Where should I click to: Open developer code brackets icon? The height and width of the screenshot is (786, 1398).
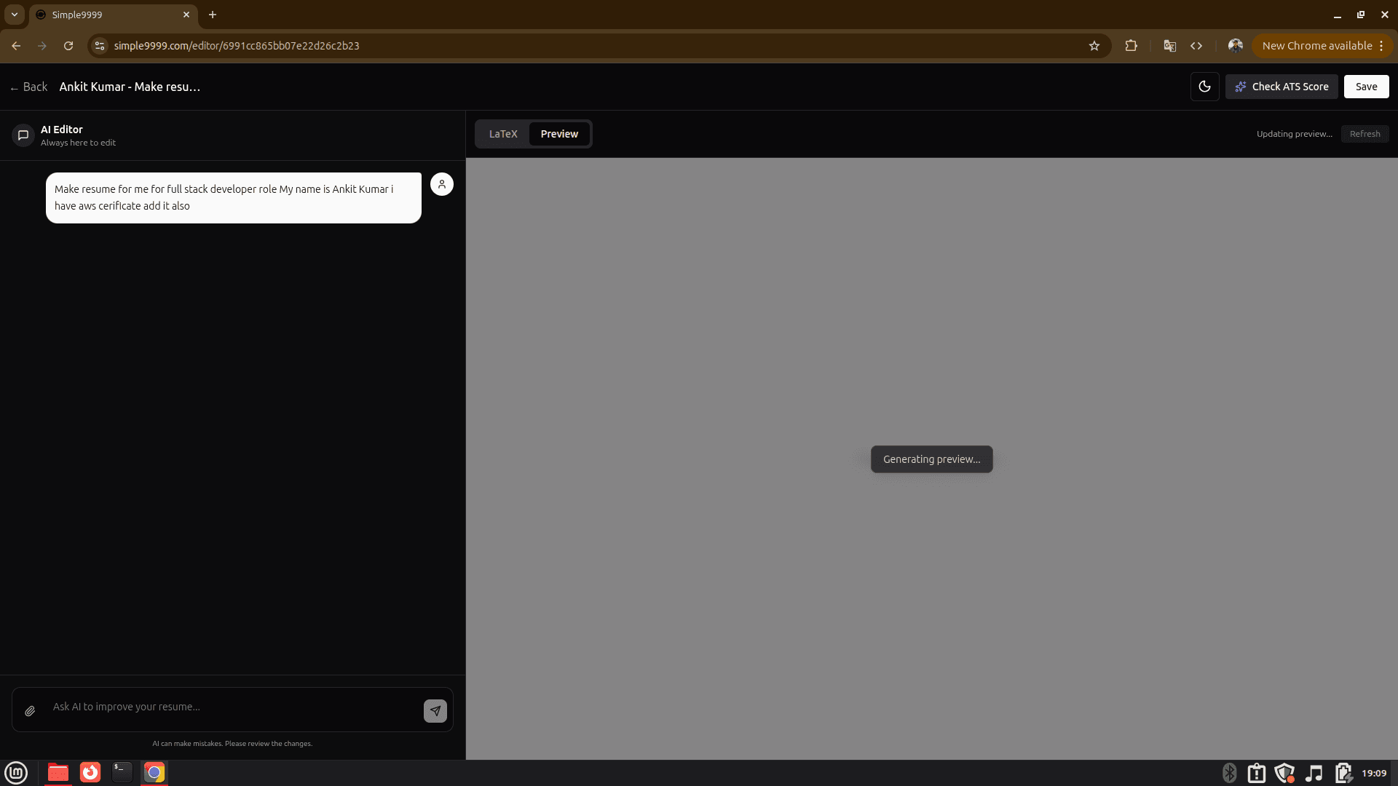coord(1196,46)
